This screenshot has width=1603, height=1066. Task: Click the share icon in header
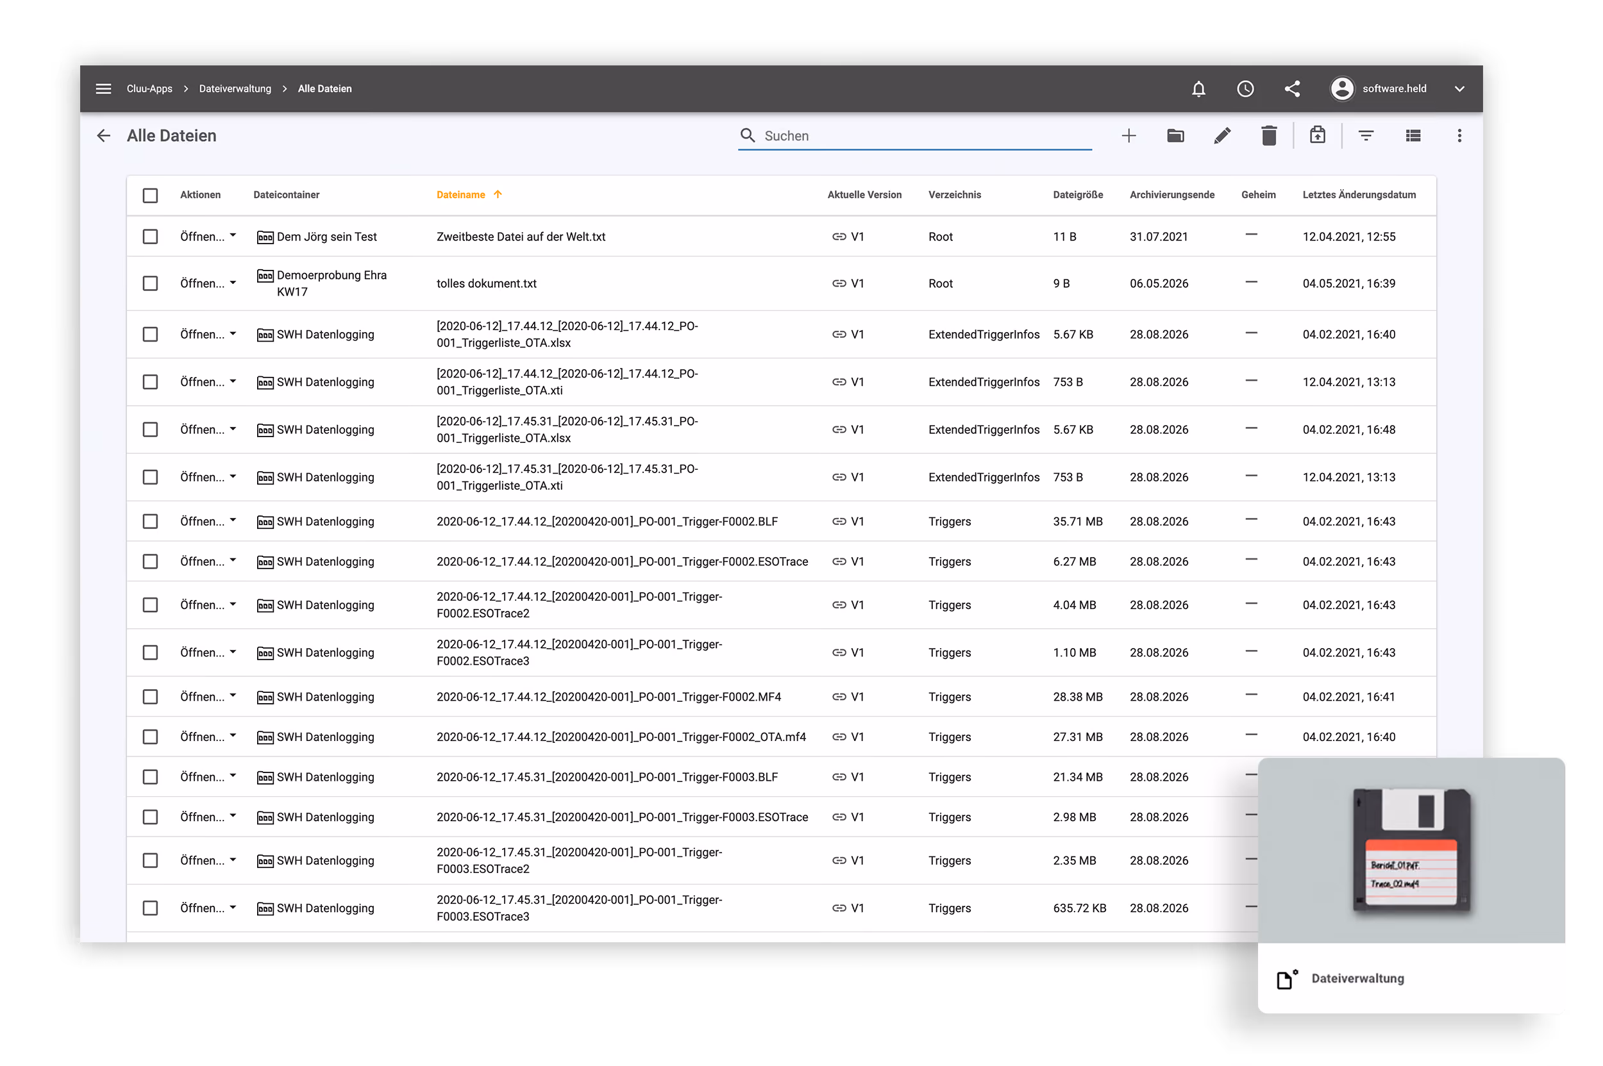1292,88
